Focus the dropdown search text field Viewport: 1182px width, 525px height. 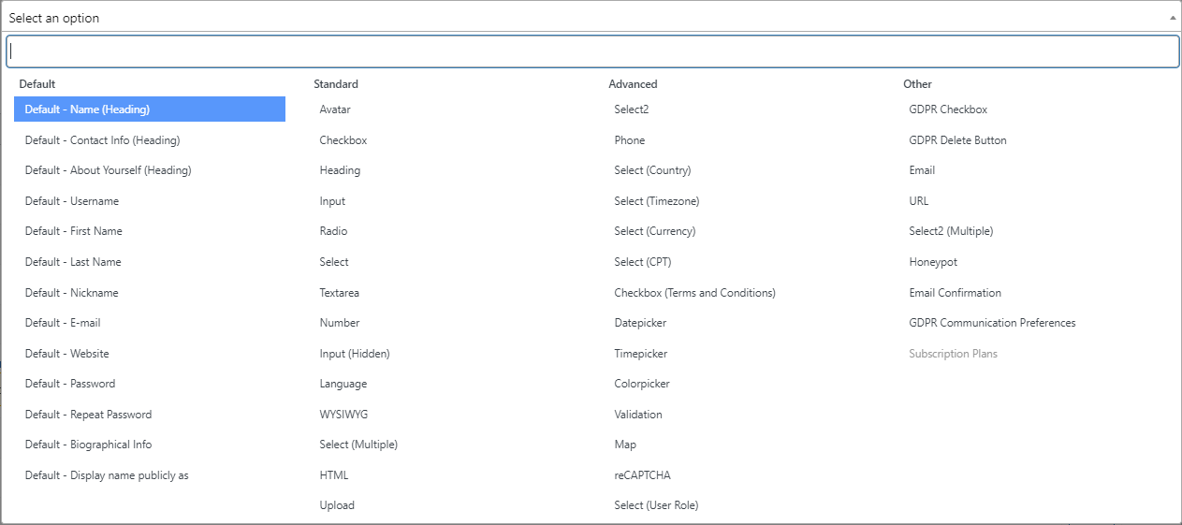592,51
